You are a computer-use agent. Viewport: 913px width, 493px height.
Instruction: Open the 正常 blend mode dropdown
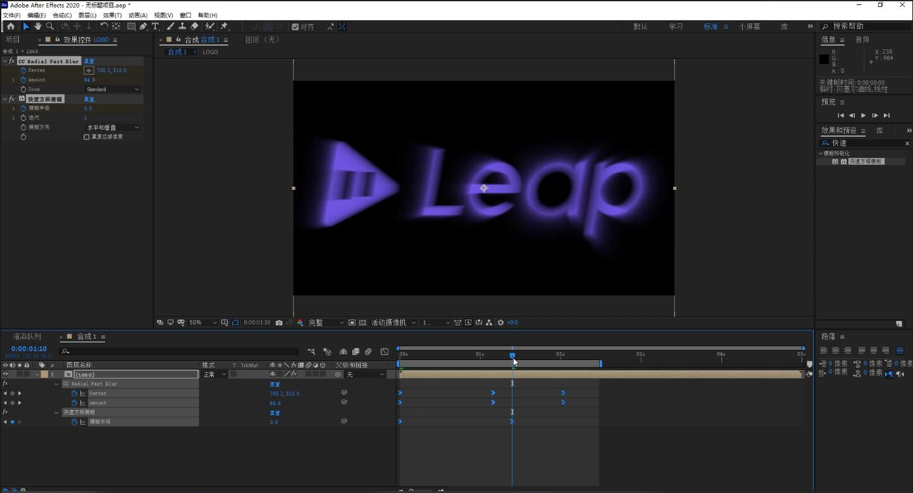coord(214,375)
